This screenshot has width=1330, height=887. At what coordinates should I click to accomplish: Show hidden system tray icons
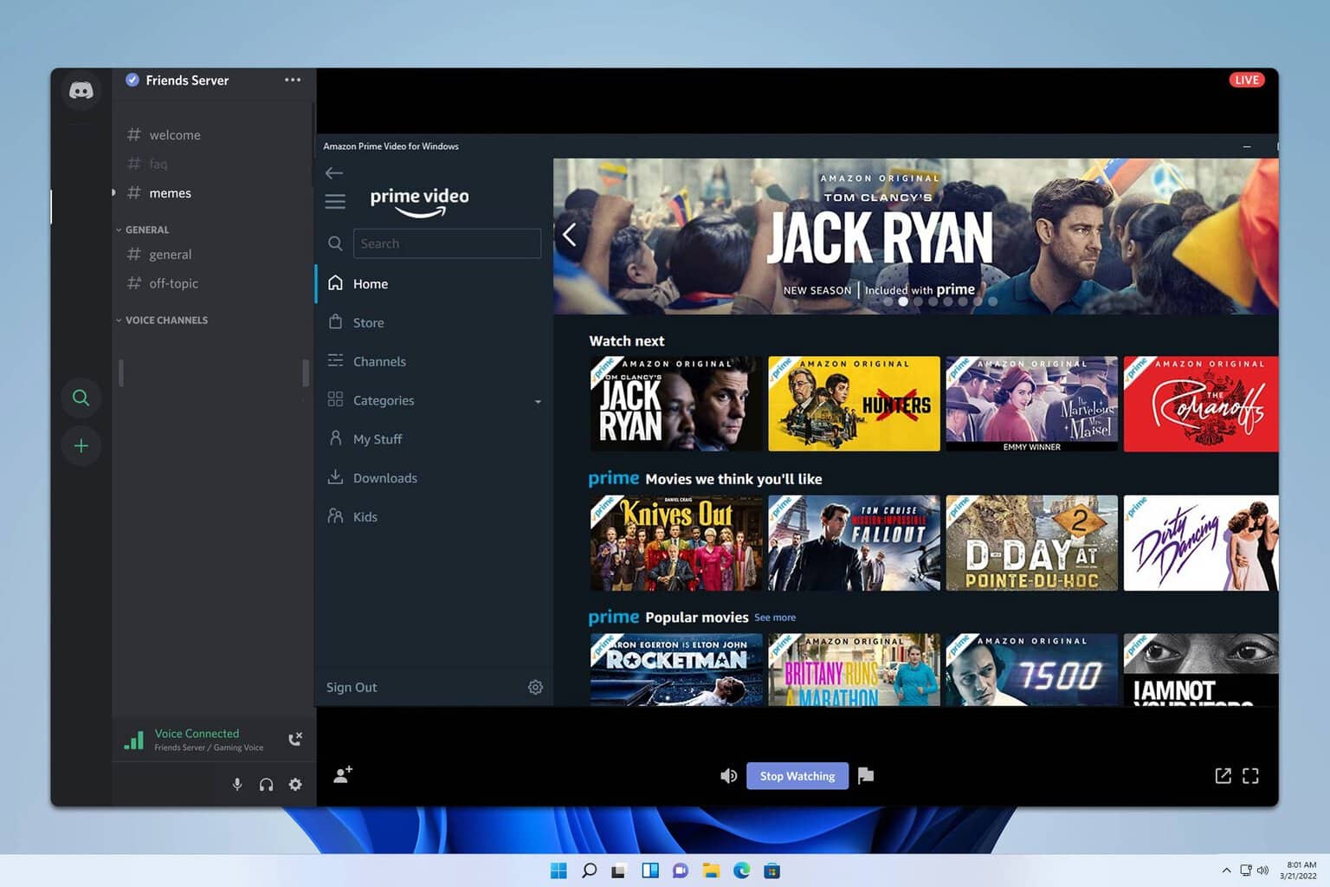coord(1226,871)
